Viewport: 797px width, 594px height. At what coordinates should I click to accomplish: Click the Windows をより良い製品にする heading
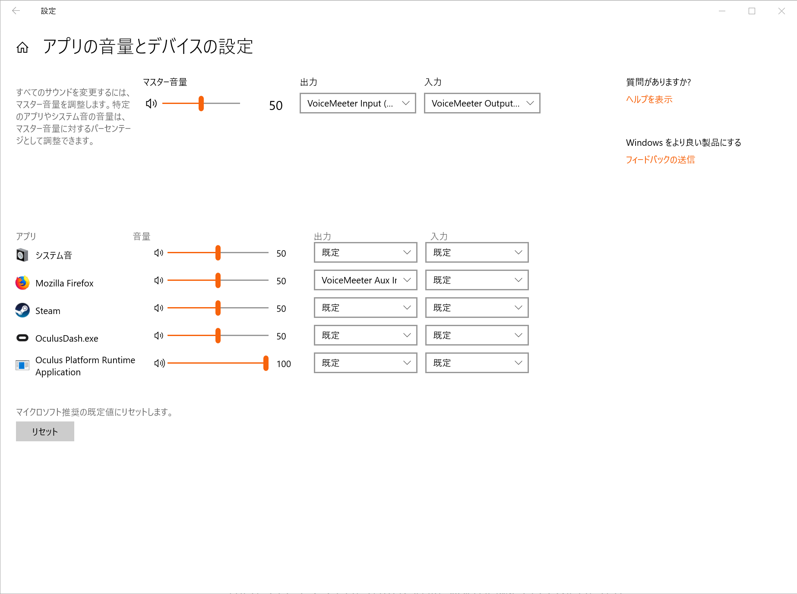coord(683,142)
